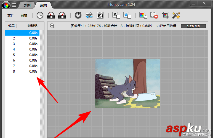Click the 编号 column header

[11, 26]
